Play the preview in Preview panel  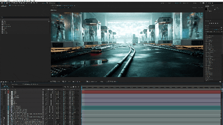213,23
